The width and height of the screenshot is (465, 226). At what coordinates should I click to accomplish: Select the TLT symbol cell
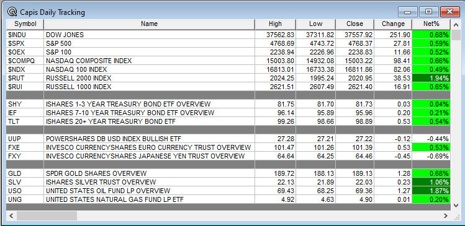(25, 121)
